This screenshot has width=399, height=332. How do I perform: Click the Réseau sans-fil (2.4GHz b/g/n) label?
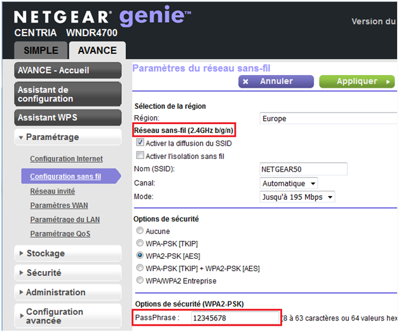tap(184, 130)
